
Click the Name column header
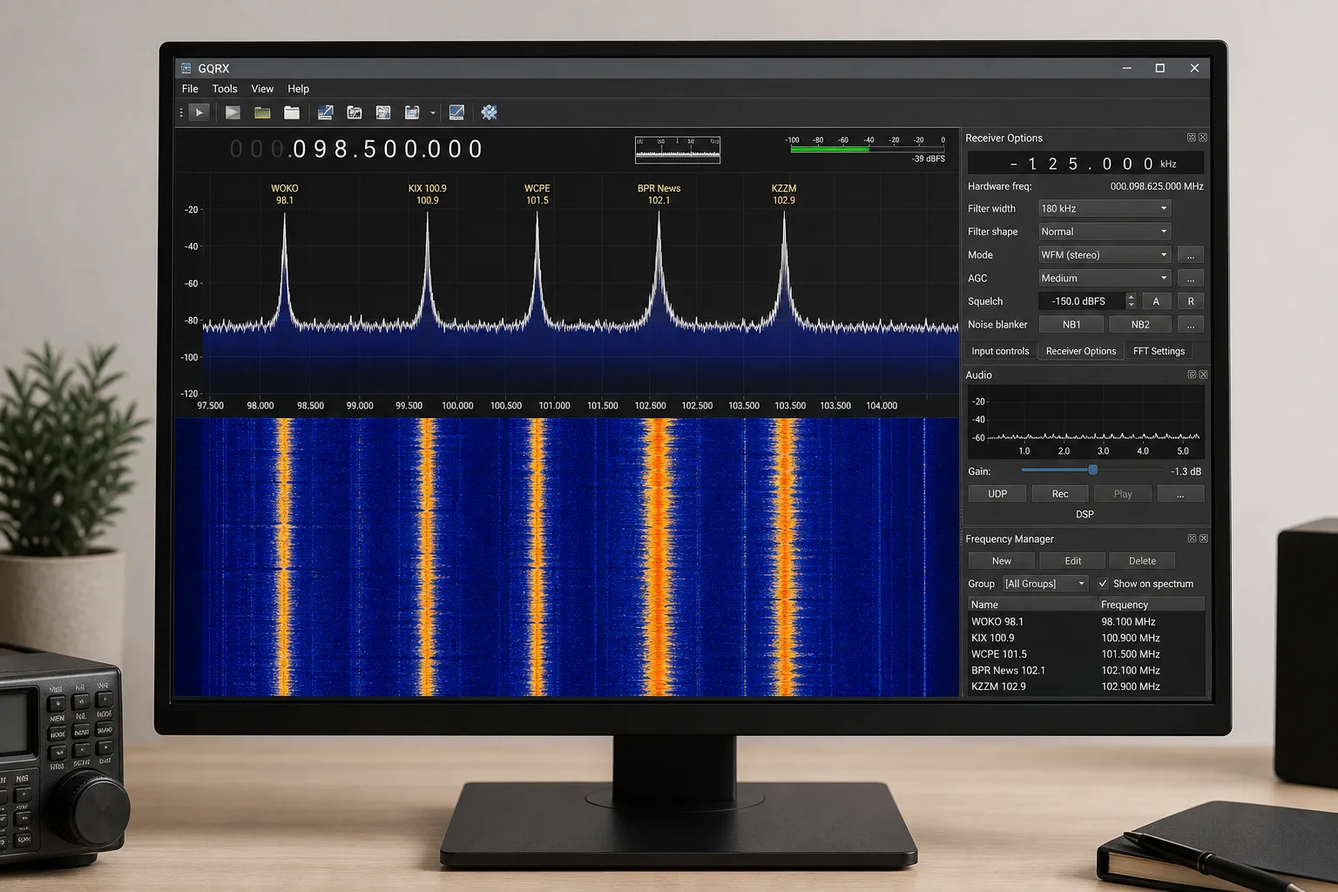(x=1032, y=605)
